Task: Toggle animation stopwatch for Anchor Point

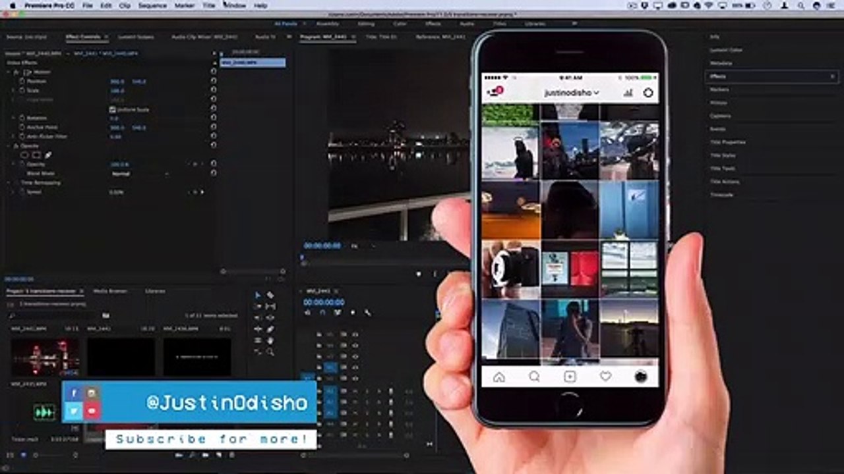Action: click(x=22, y=128)
